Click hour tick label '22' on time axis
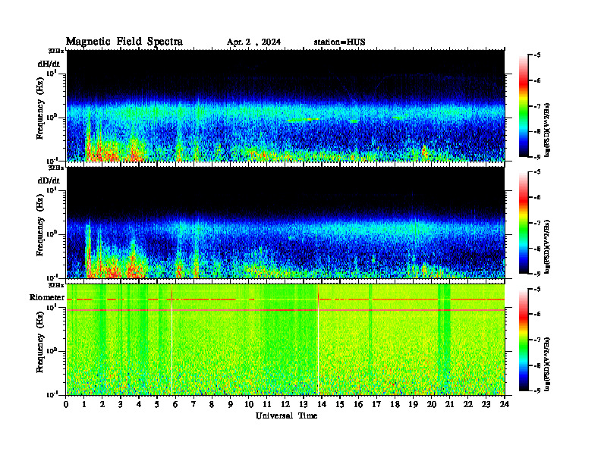The image size is (601, 464). pos(468,404)
